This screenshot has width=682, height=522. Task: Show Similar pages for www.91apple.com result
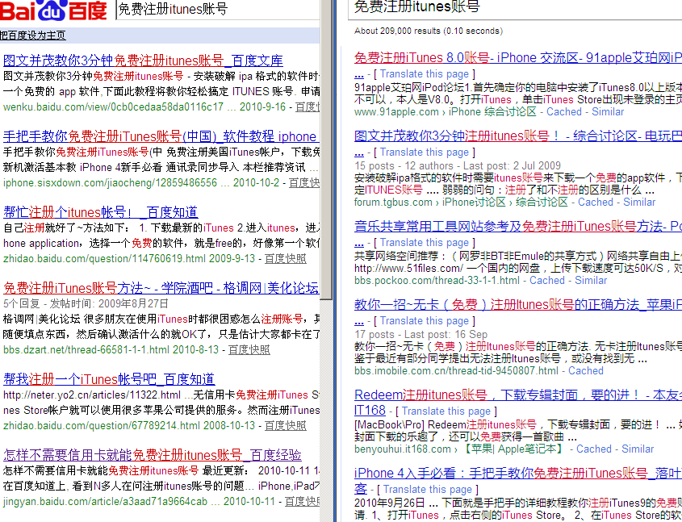tap(608, 111)
